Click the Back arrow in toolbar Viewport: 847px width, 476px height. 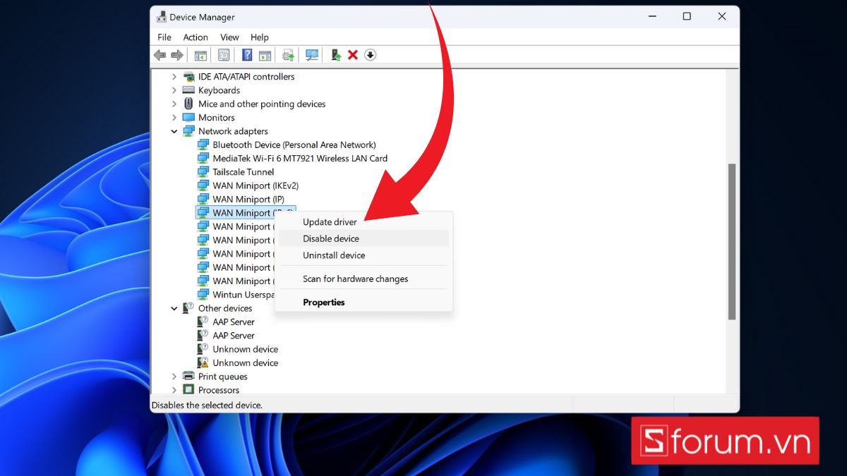coord(160,55)
